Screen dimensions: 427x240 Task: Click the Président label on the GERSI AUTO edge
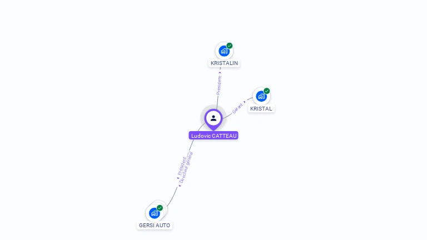pyautogui.click(x=183, y=166)
